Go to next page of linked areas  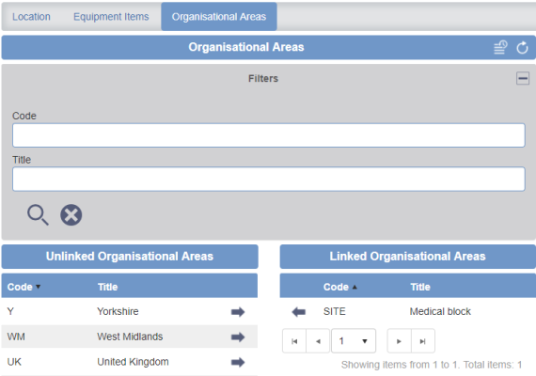pos(399,341)
